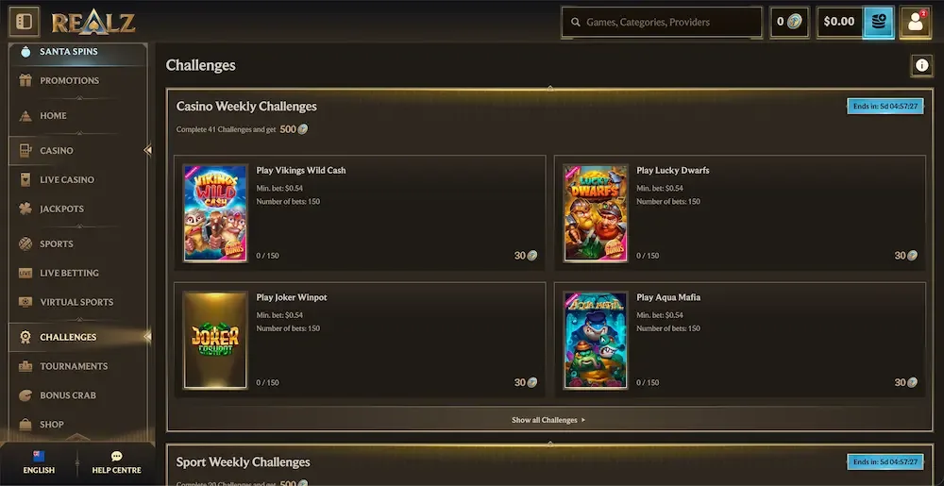Open the Challenges info icon
Screen dimensions: 944x486
click(x=921, y=65)
